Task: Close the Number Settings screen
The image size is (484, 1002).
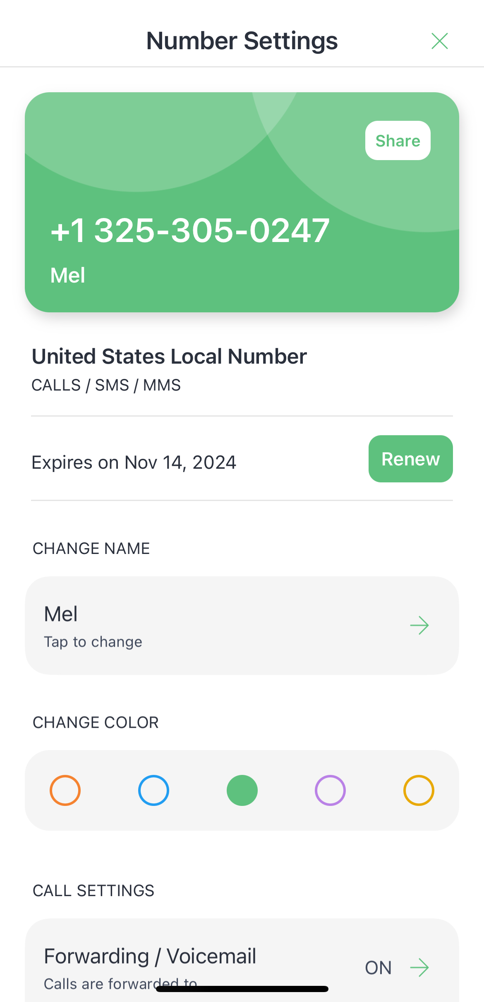Action: tap(439, 41)
